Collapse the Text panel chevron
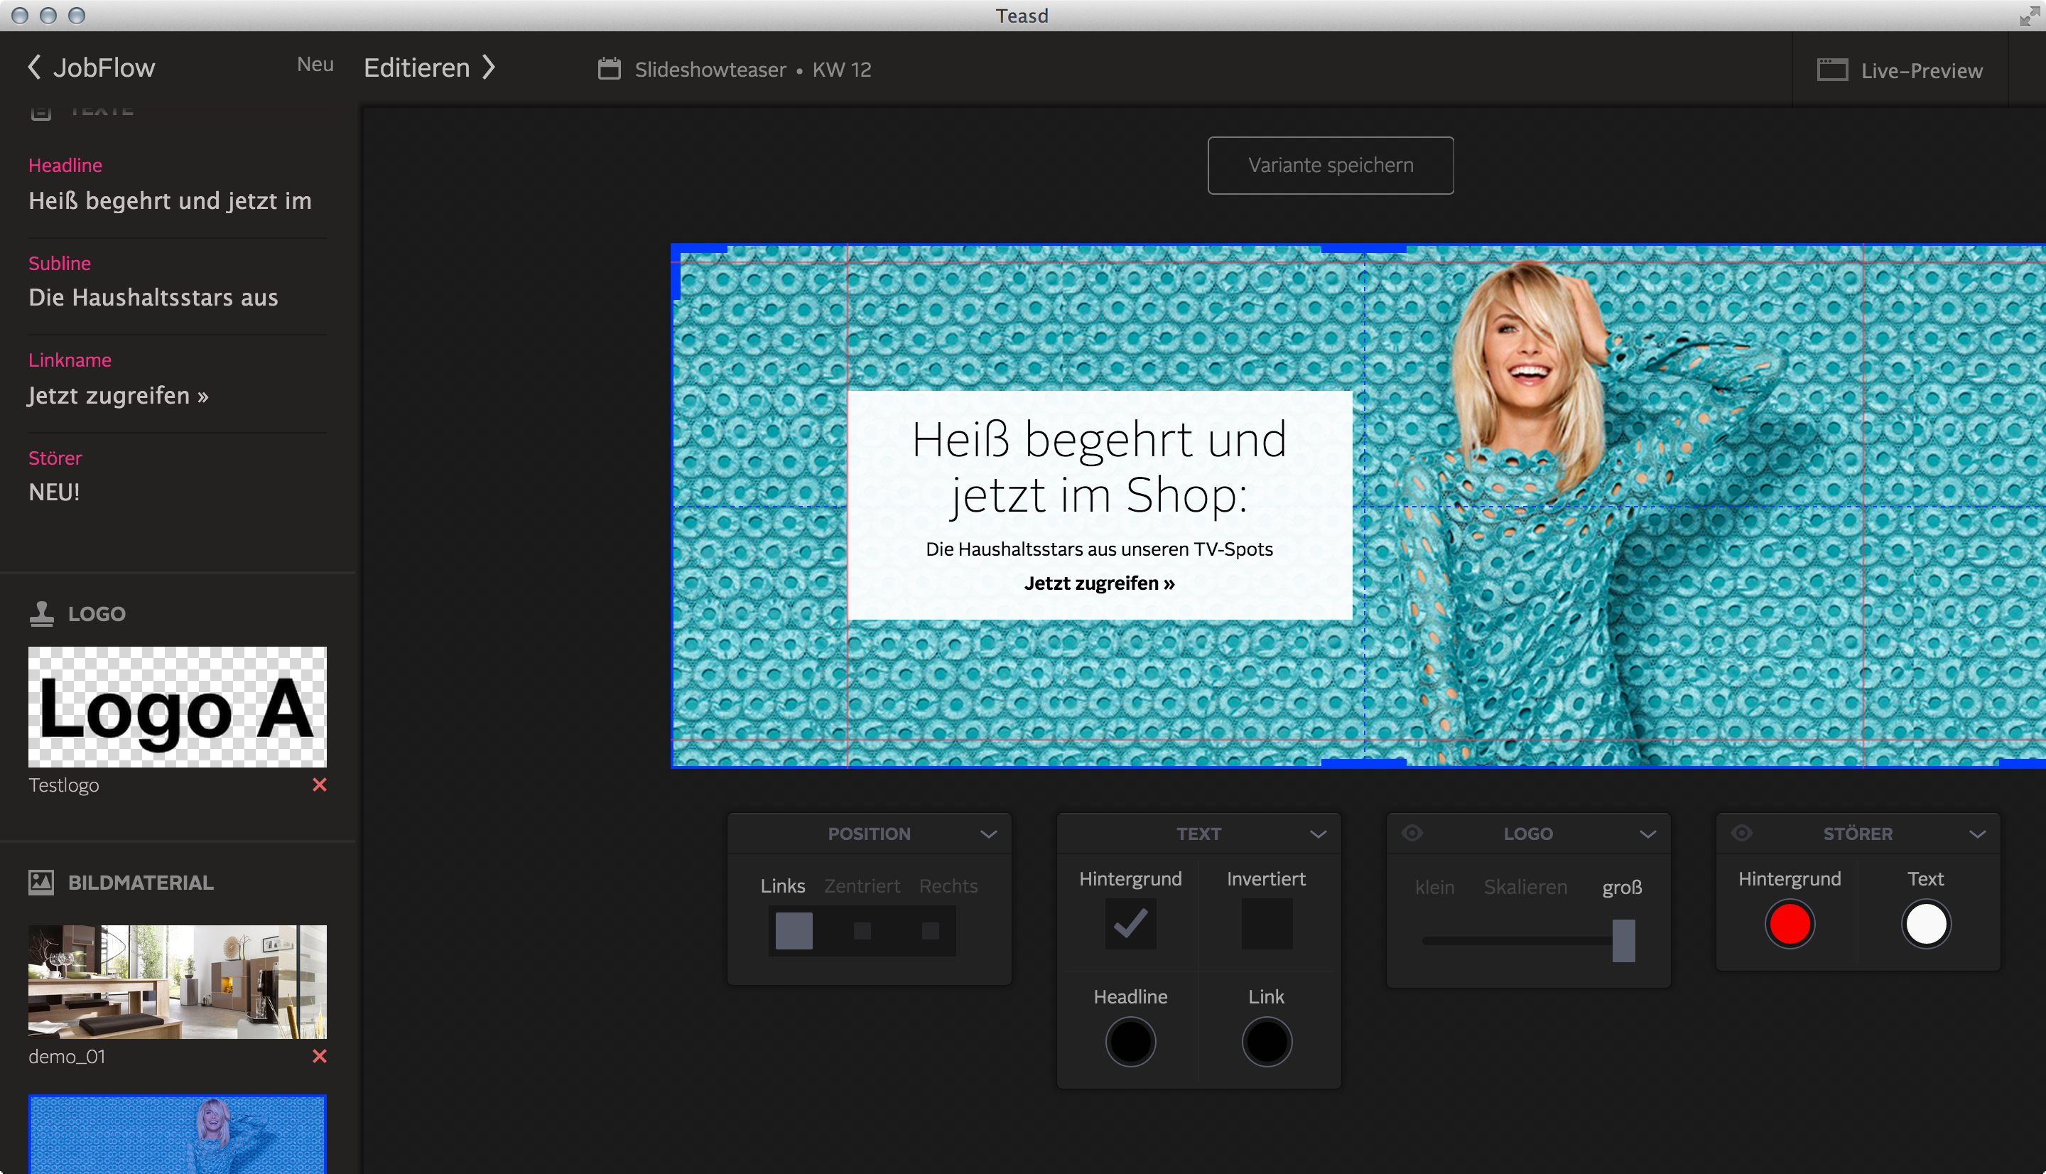Viewport: 2046px width, 1174px height. 1319,834
